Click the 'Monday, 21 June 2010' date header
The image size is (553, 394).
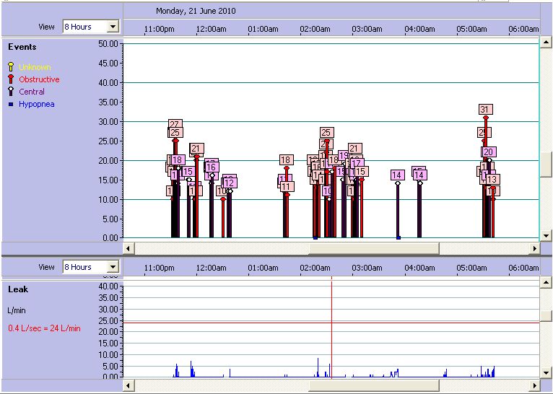196,11
